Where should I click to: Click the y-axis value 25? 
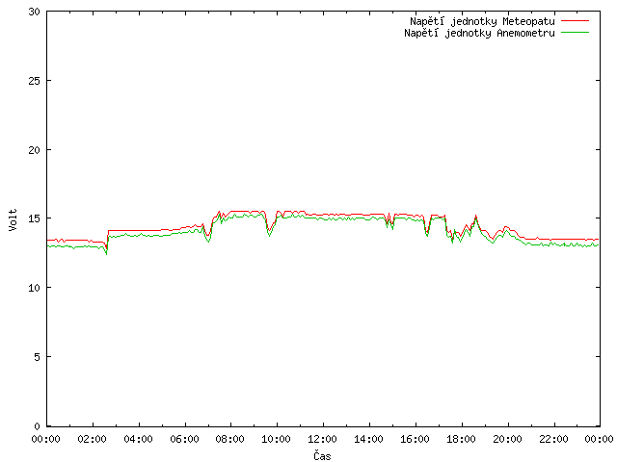[35, 81]
